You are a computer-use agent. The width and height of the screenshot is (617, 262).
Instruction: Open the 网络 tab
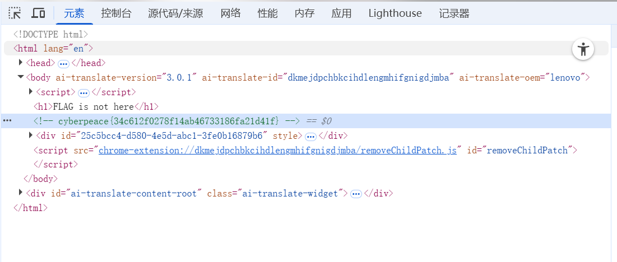tap(230, 13)
